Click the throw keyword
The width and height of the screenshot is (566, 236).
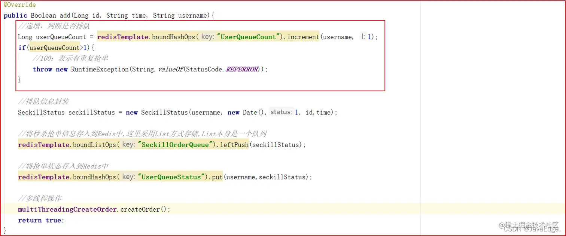[x=42, y=70]
